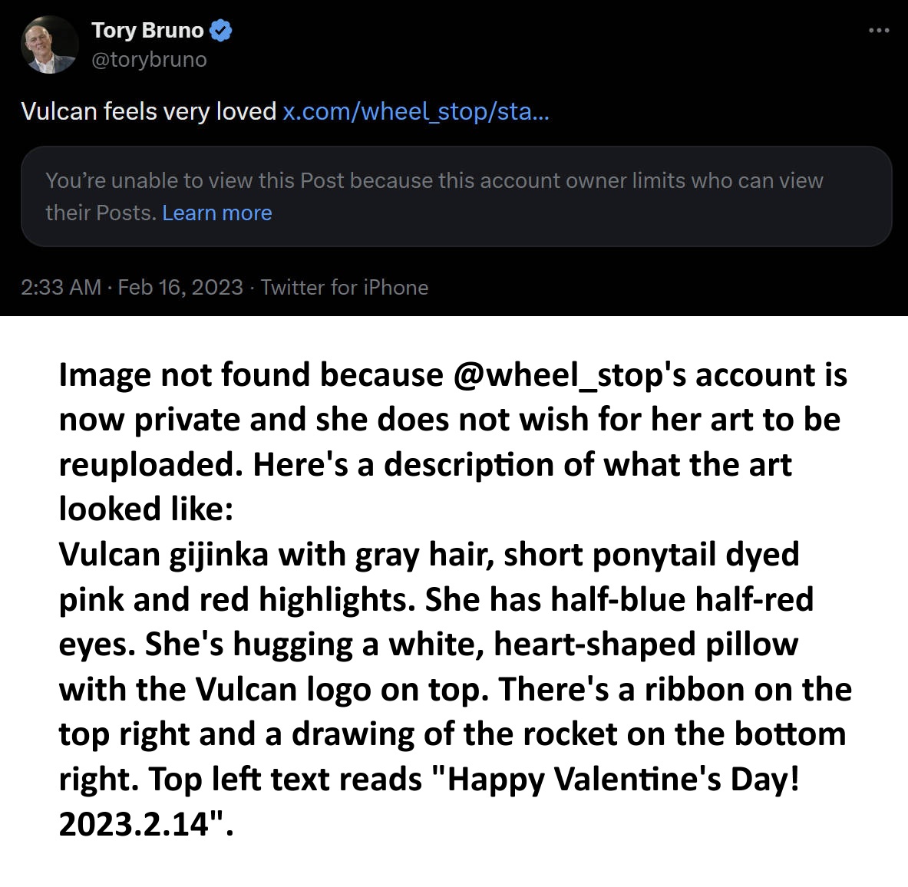Open the three-dot more options menu
The height and width of the screenshot is (887, 908).
[878, 31]
